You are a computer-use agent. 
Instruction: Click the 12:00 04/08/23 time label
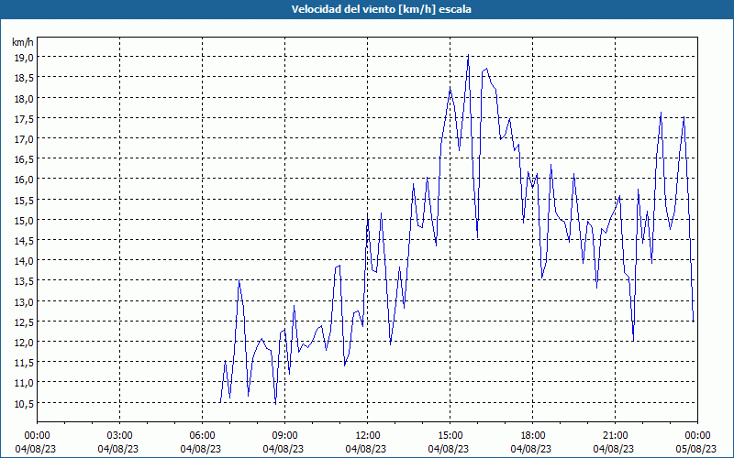tap(366, 442)
